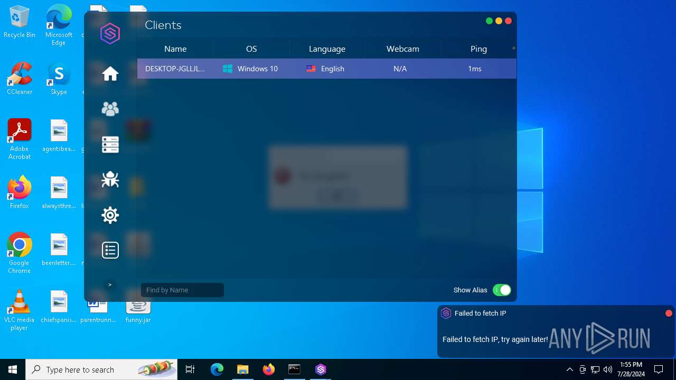Open the purple S app on taskbar
The image size is (676, 380).
coord(321,369)
